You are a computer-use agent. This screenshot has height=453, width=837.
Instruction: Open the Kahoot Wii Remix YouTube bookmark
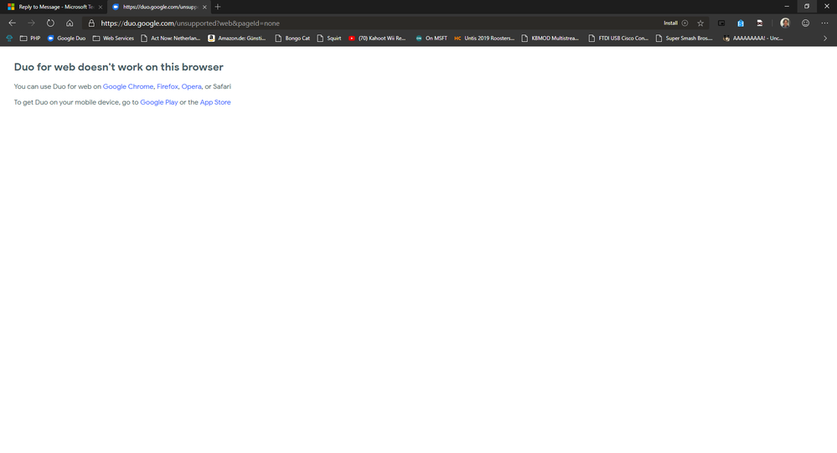[377, 39]
